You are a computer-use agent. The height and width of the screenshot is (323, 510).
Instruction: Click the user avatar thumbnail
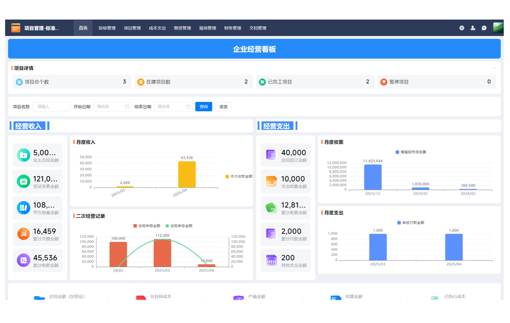tap(498, 28)
